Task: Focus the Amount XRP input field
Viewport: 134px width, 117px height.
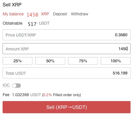Action: 67,49
